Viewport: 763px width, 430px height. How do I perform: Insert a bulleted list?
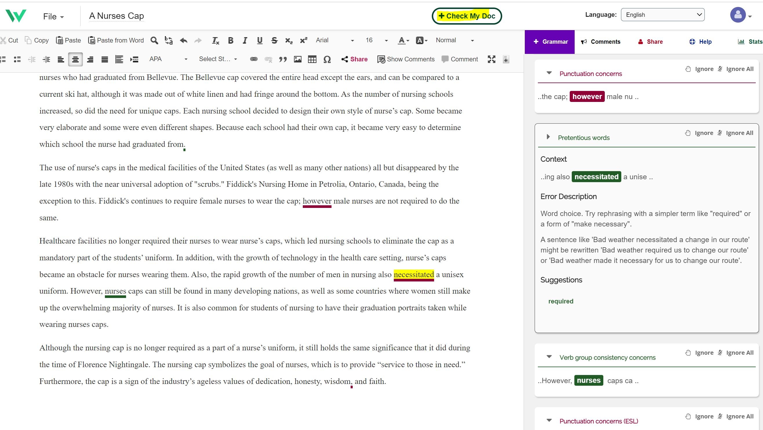17,59
